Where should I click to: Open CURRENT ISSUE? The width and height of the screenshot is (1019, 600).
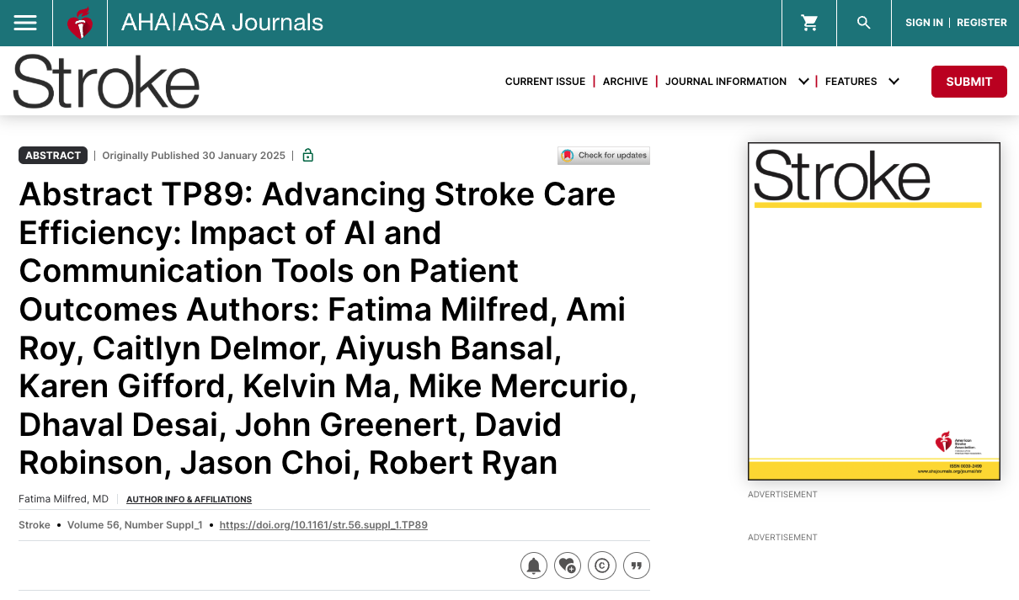[545, 82]
